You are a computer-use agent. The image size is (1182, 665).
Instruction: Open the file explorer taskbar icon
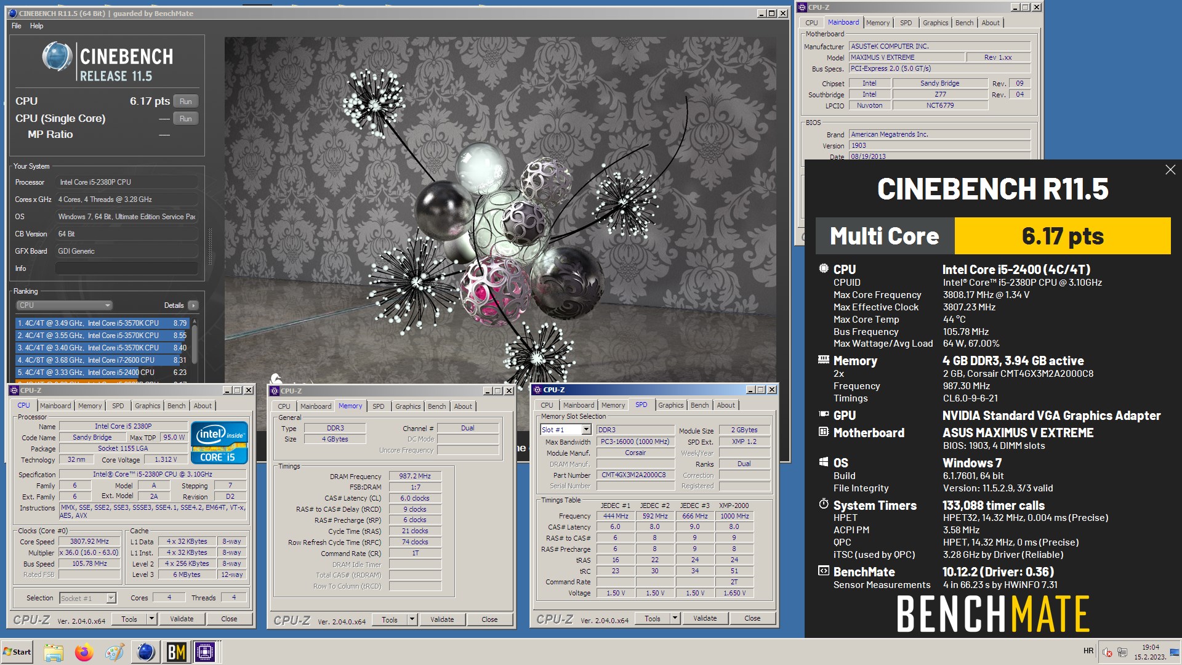54,651
